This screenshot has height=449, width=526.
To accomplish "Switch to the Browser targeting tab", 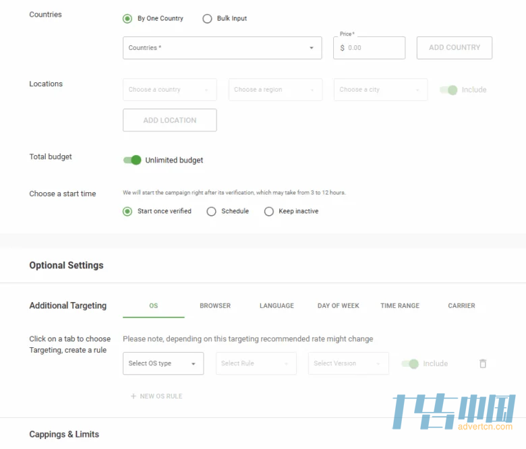I will [215, 306].
